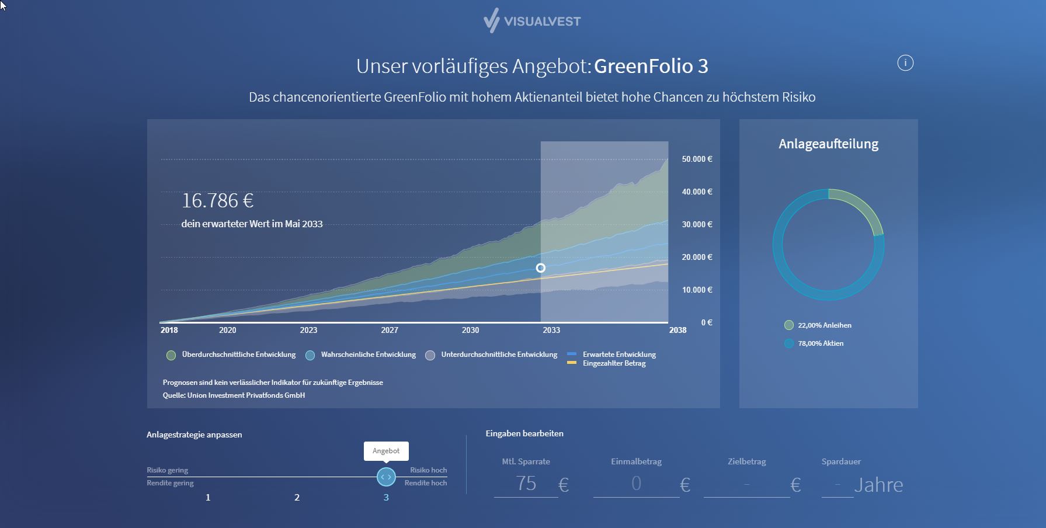Toggle the grey Unterdurchschnittliche Entwicklung legend dot
This screenshot has height=528, width=1046.
(430, 355)
